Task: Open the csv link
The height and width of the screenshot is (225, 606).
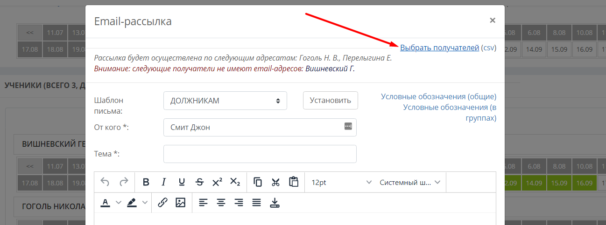Action: click(488, 48)
